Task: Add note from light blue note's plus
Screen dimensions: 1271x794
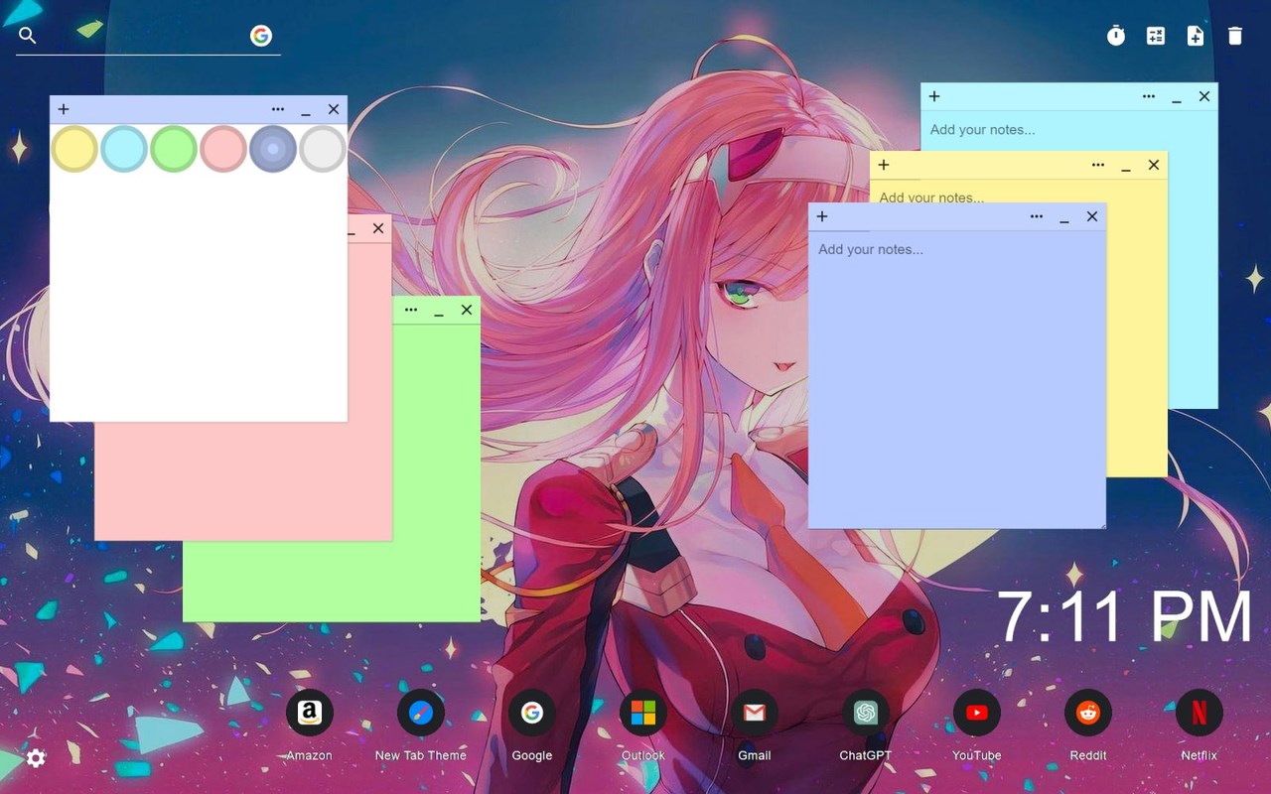Action: click(934, 96)
